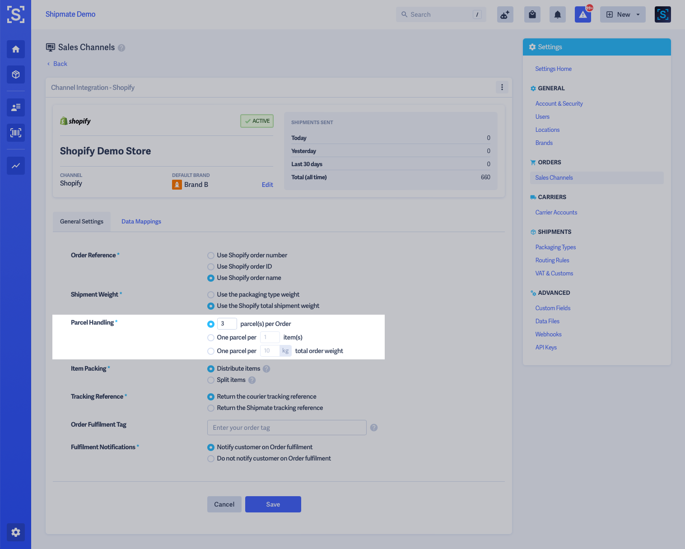The image size is (685, 549).
Task: Edit the default brand Brand B
Action: (x=267, y=184)
